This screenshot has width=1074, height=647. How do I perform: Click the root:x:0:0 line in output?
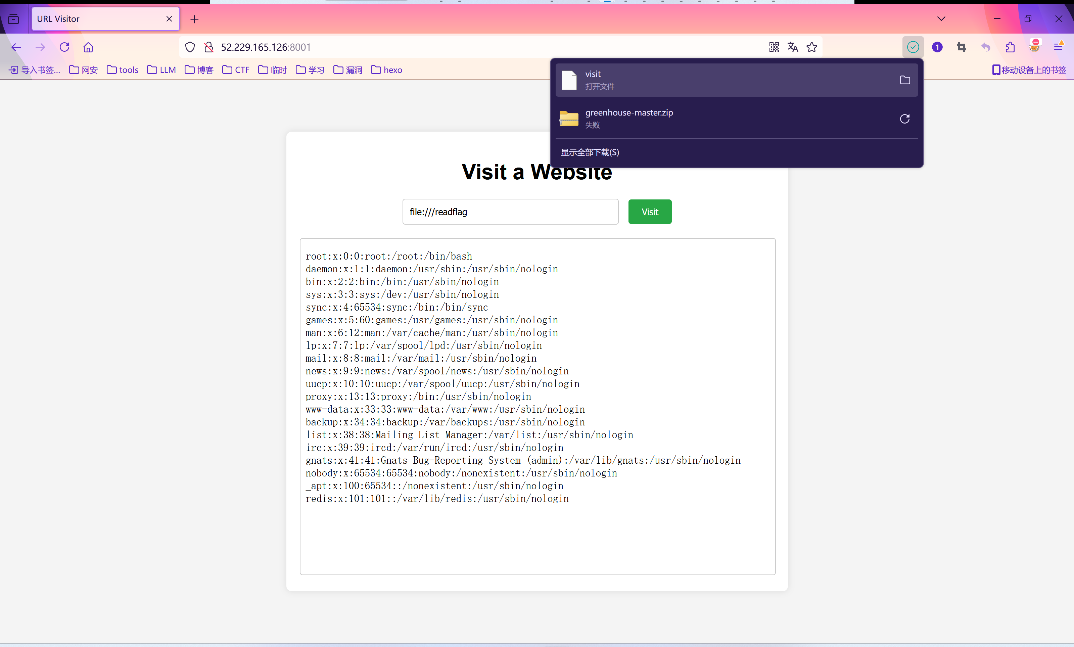pos(389,257)
